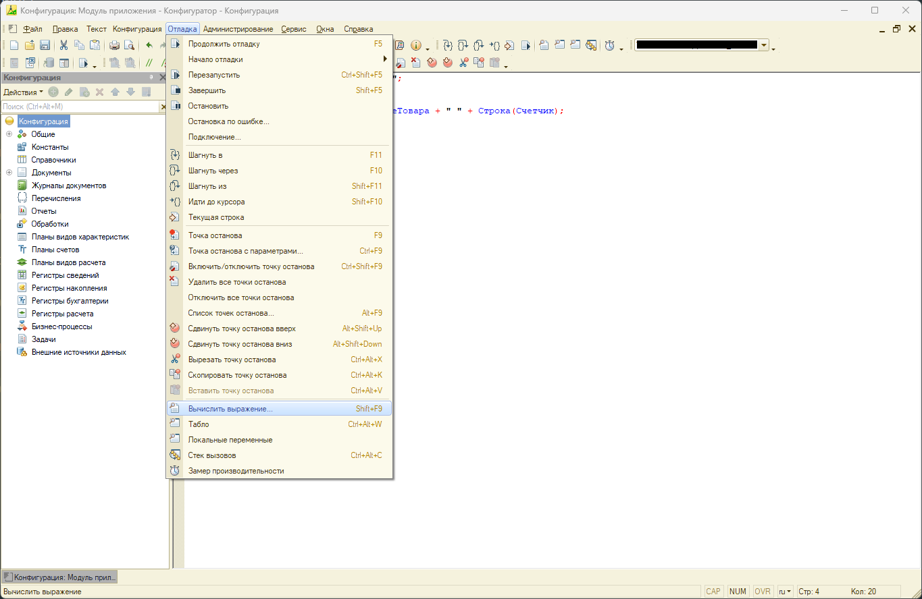Click the green Add button in Configuration panel
Viewport: 922px width, 599px height.
click(53, 92)
